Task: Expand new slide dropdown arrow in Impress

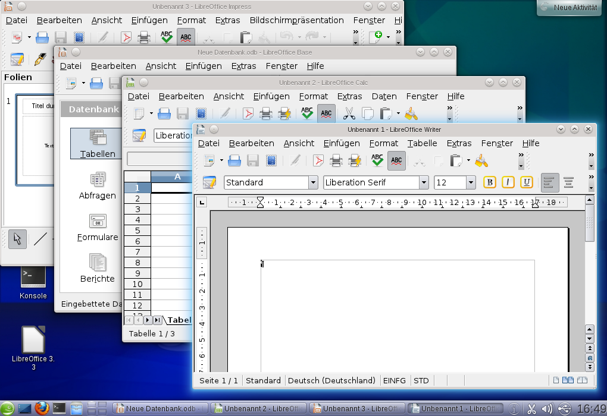Action: (388, 37)
